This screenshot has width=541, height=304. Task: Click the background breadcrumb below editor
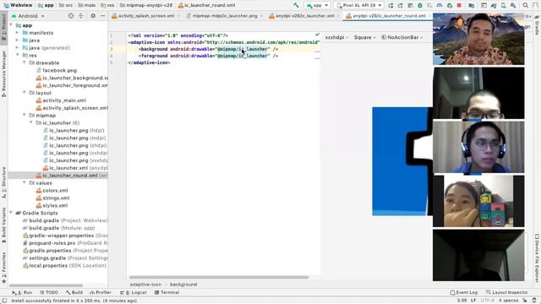pyautogui.click(x=183, y=285)
